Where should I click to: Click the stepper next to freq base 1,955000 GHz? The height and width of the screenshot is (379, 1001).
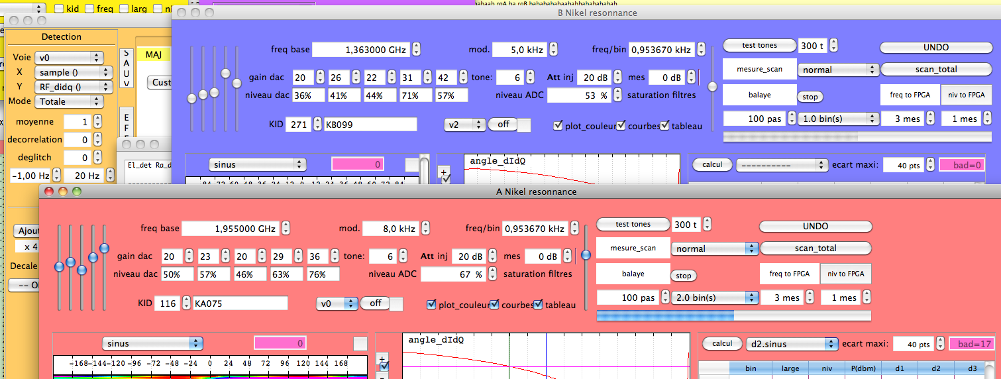point(286,229)
